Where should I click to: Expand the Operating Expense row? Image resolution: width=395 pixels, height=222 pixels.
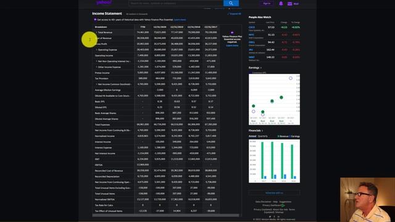point(96,49)
